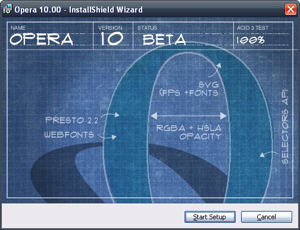Click the 'Opera 10.00 - InstallShield Wizard' title
This screenshot has height=230, width=300.
point(79,10)
